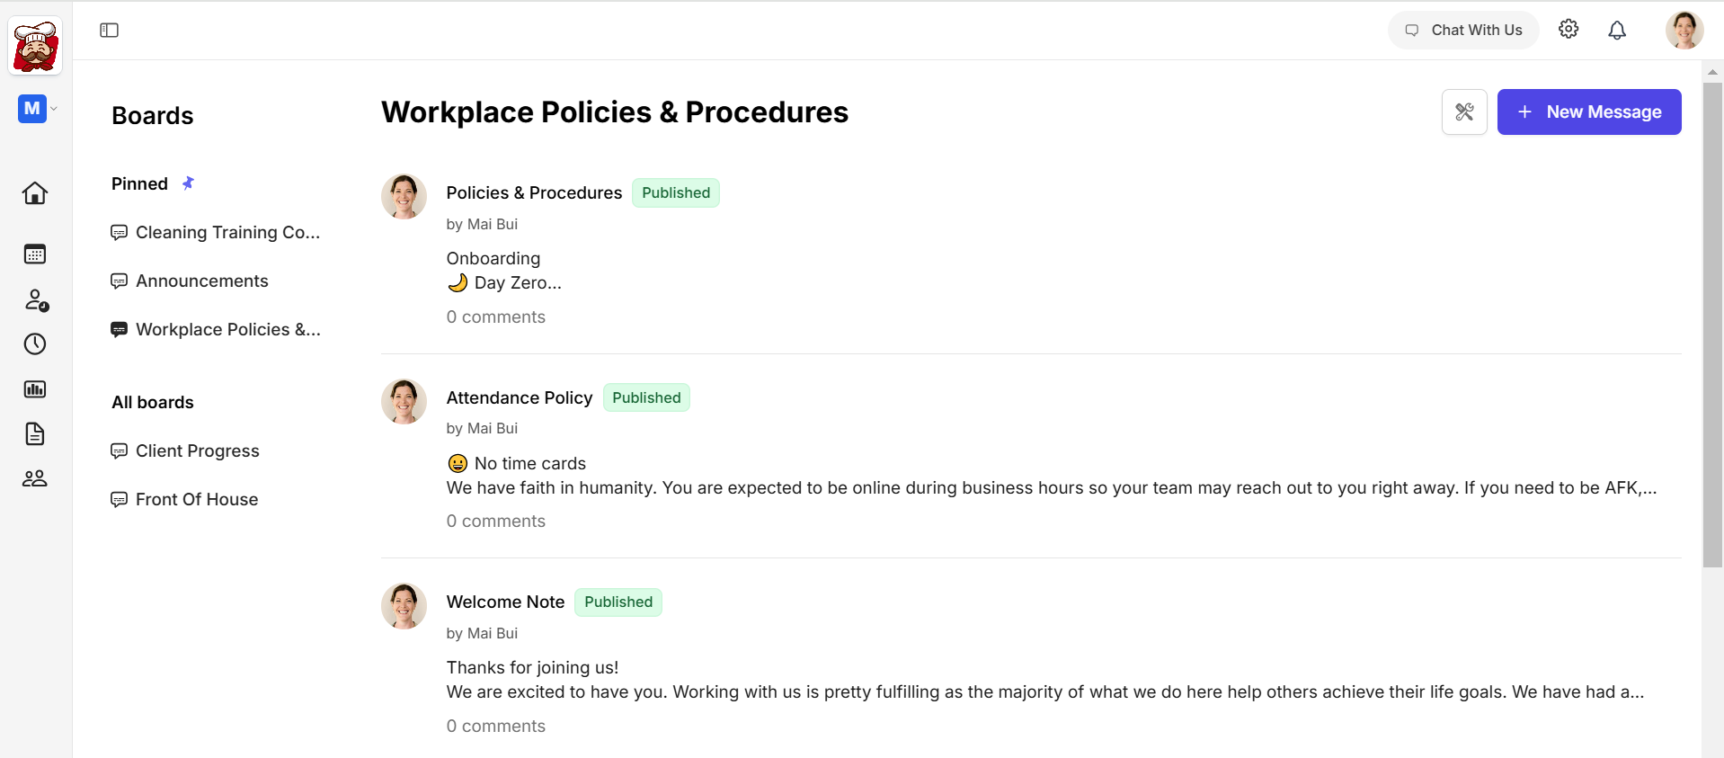Switch to the Client Progress board

[x=197, y=450]
